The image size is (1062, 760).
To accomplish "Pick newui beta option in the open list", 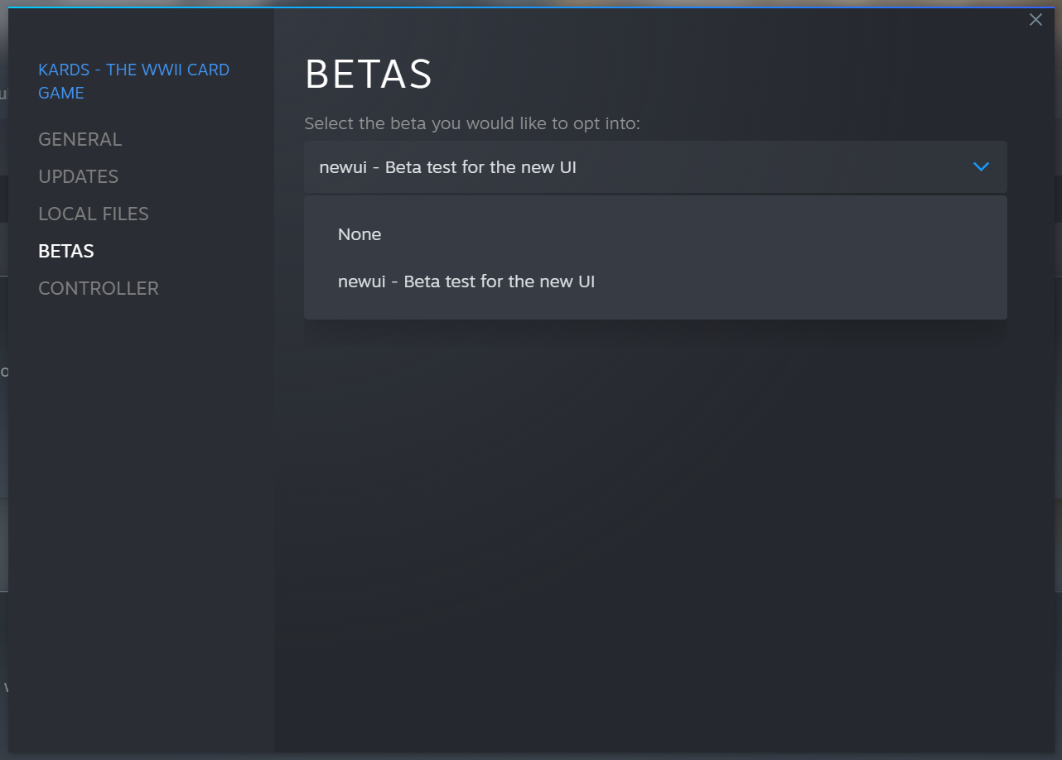I will click(x=466, y=281).
